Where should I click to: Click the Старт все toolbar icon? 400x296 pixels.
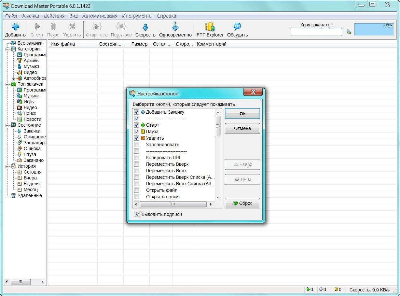point(97,26)
